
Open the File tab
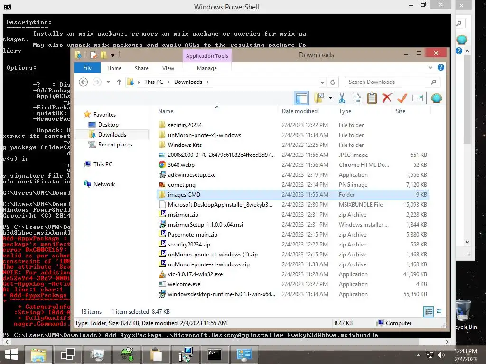click(87, 68)
